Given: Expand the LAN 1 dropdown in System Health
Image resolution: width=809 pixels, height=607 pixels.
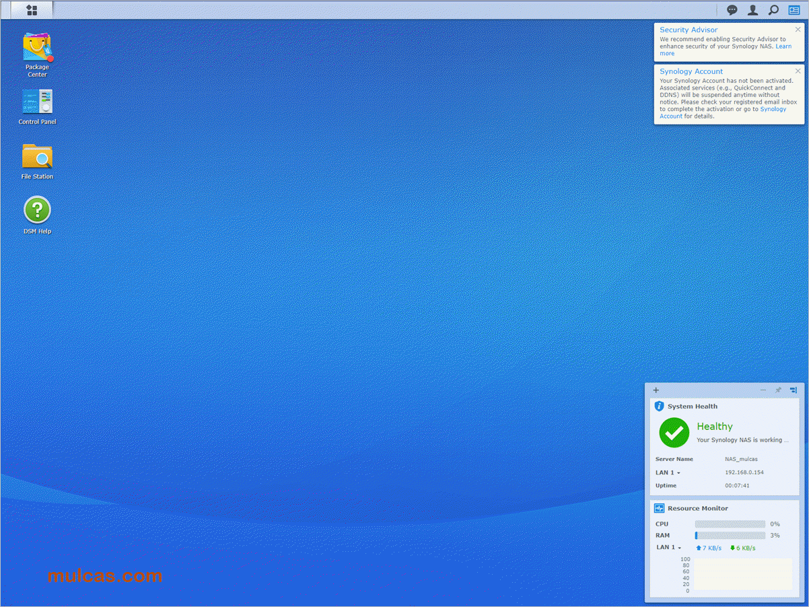Looking at the screenshot, I should [x=668, y=472].
